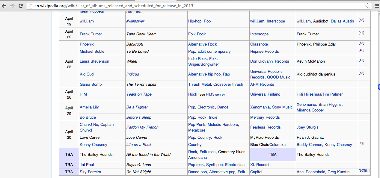
Task: Open the Don Giovanni Records link
Action: click(270, 61)
